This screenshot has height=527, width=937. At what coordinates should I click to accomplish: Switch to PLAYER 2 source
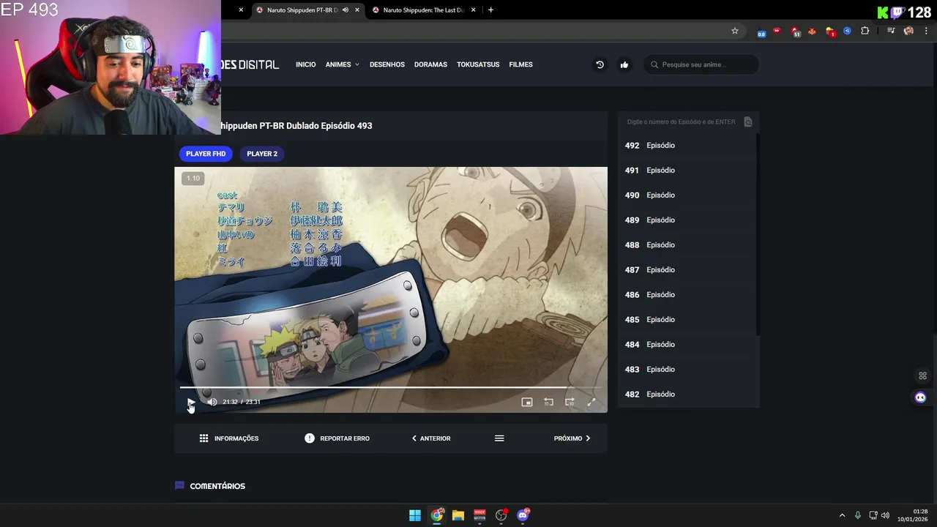pyautogui.click(x=262, y=154)
